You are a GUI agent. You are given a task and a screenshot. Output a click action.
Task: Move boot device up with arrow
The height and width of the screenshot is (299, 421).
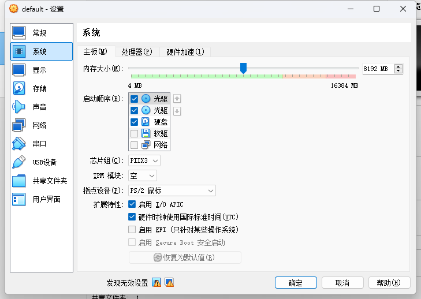[177, 99]
